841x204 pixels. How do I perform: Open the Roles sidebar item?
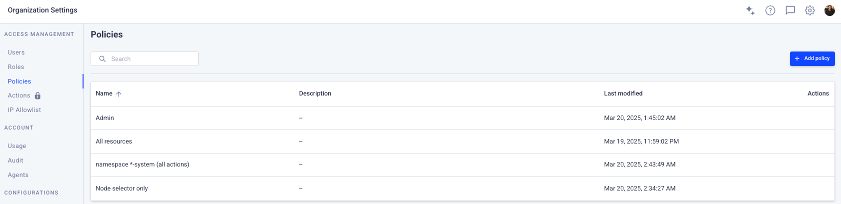[16, 67]
